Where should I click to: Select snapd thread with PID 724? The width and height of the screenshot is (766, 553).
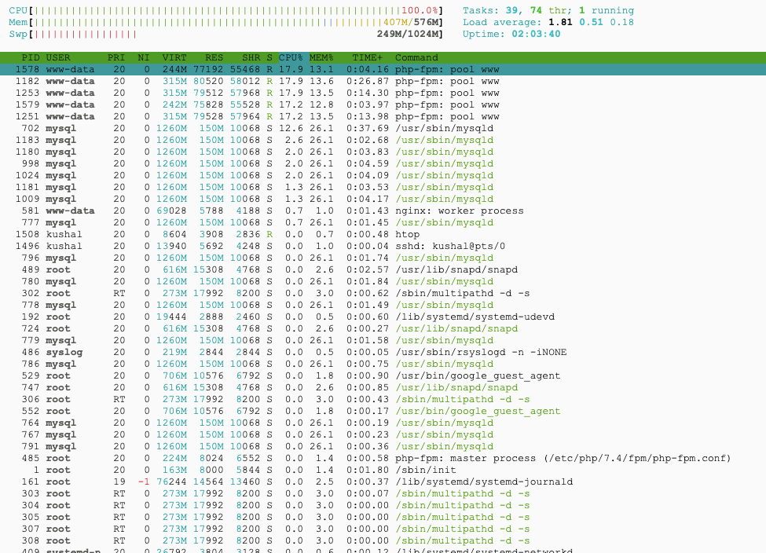[383, 328]
